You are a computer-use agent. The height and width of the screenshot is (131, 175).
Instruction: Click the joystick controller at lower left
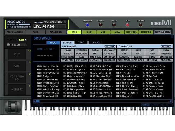[x=13, y=107]
